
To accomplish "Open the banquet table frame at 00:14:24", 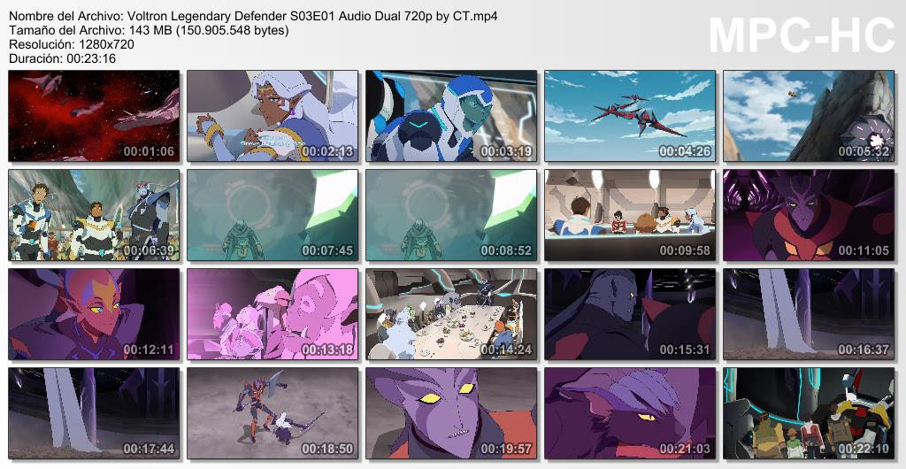I will (451, 313).
